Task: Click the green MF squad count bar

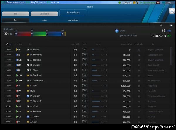Action: [x=38, y=34]
